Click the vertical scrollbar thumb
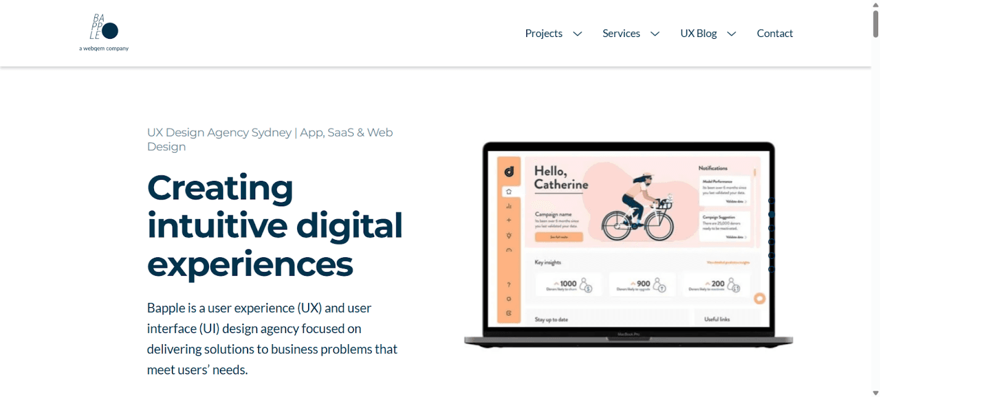 tap(876, 23)
